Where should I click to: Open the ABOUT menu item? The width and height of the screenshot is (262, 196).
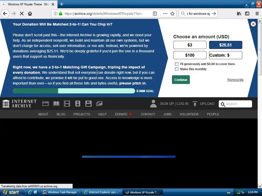43,114
